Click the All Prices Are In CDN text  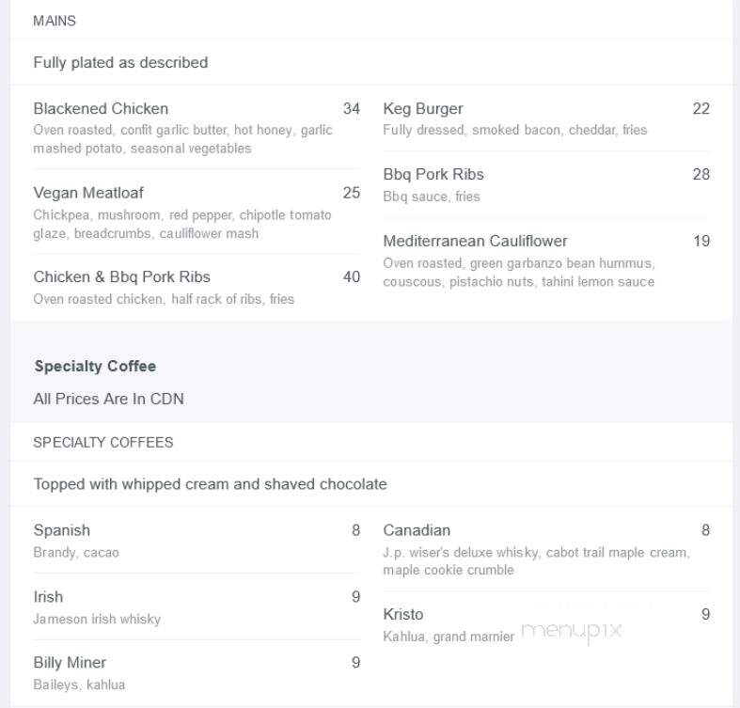click(108, 399)
